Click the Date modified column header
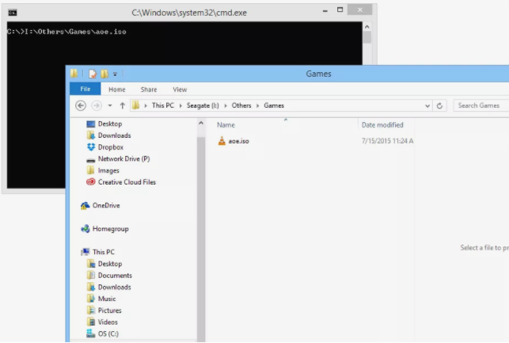 click(382, 125)
